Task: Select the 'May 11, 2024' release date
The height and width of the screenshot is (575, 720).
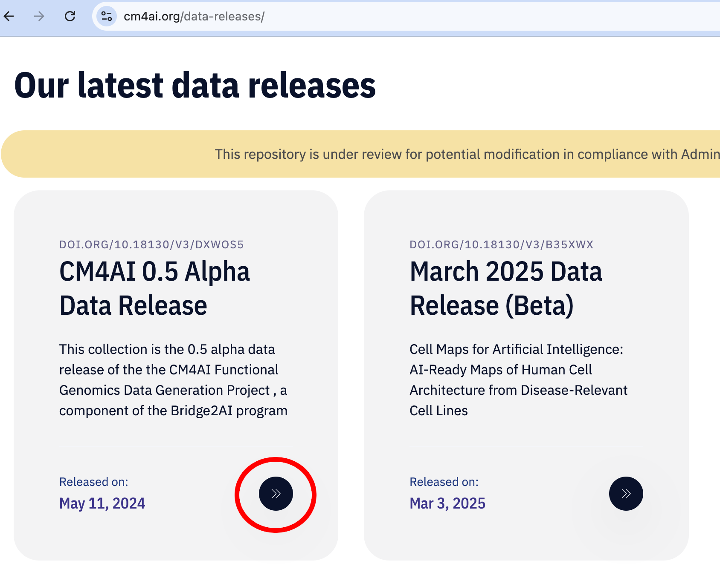Action: (x=102, y=503)
